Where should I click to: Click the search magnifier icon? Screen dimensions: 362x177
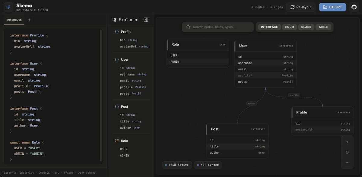(188, 27)
